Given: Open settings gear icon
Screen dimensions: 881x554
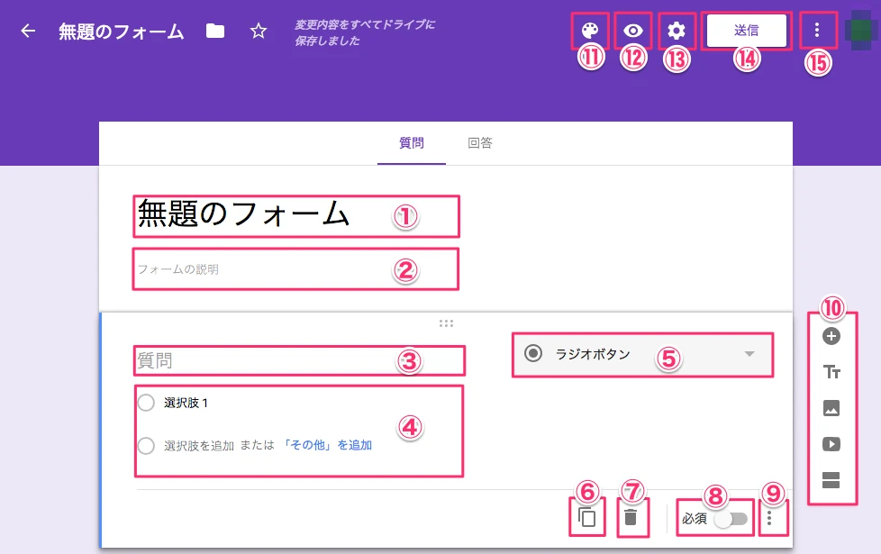Looking at the screenshot, I should (x=677, y=31).
